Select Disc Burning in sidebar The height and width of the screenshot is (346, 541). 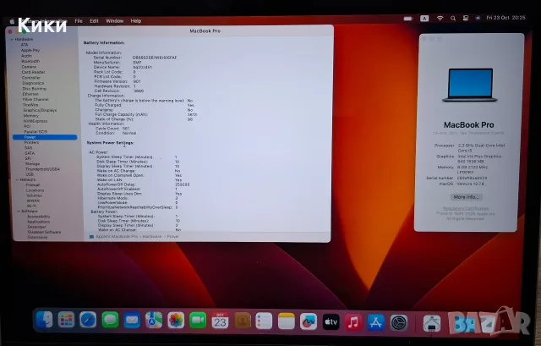coord(34,89)
